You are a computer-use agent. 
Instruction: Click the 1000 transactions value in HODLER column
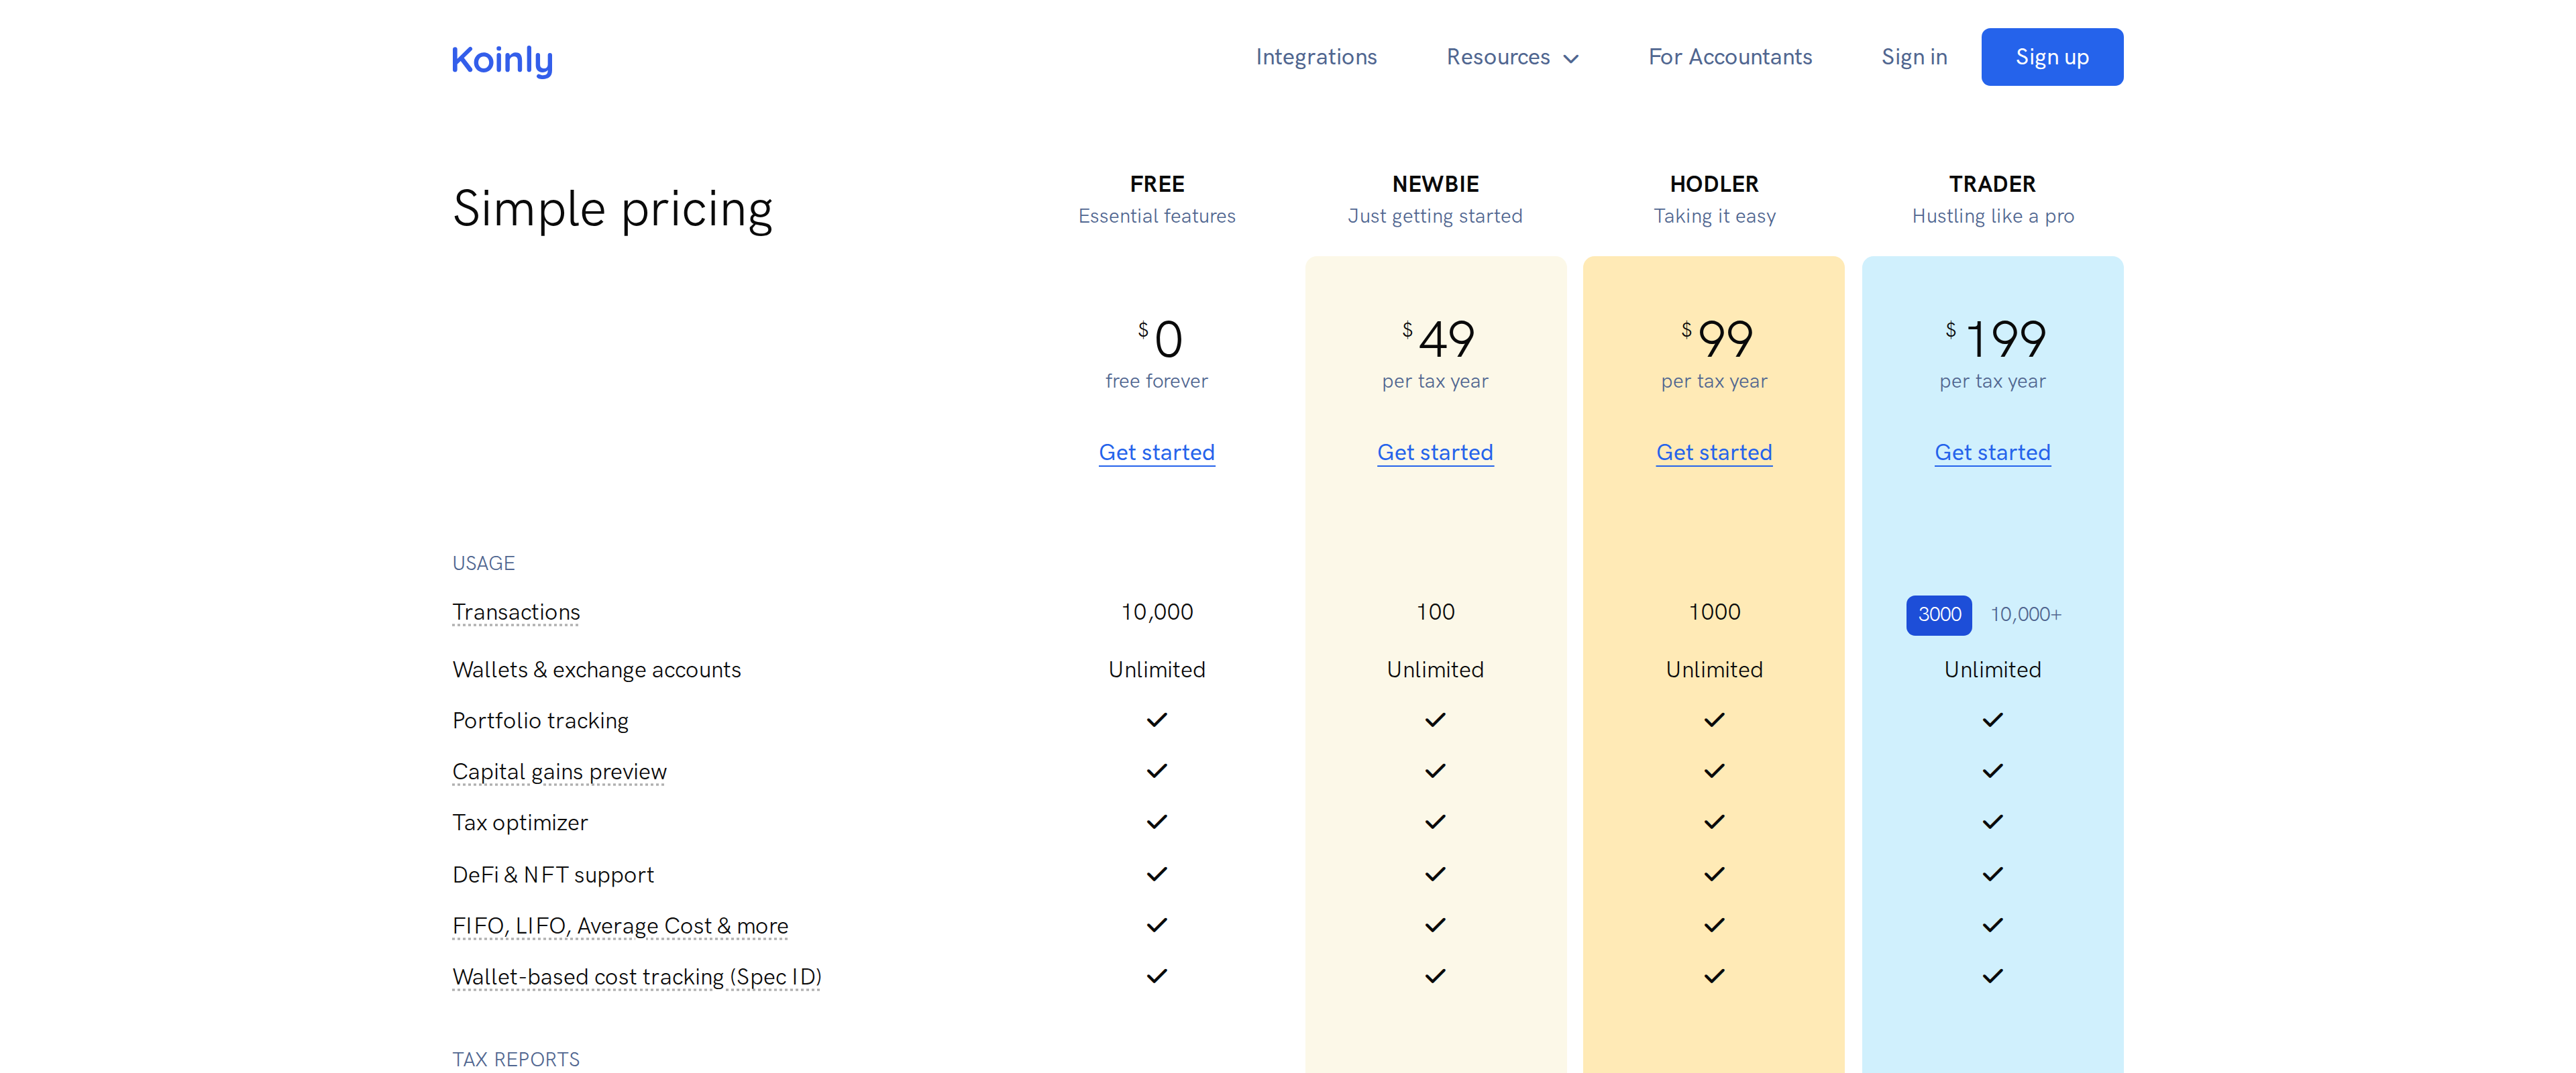[x=1714, y=612]
